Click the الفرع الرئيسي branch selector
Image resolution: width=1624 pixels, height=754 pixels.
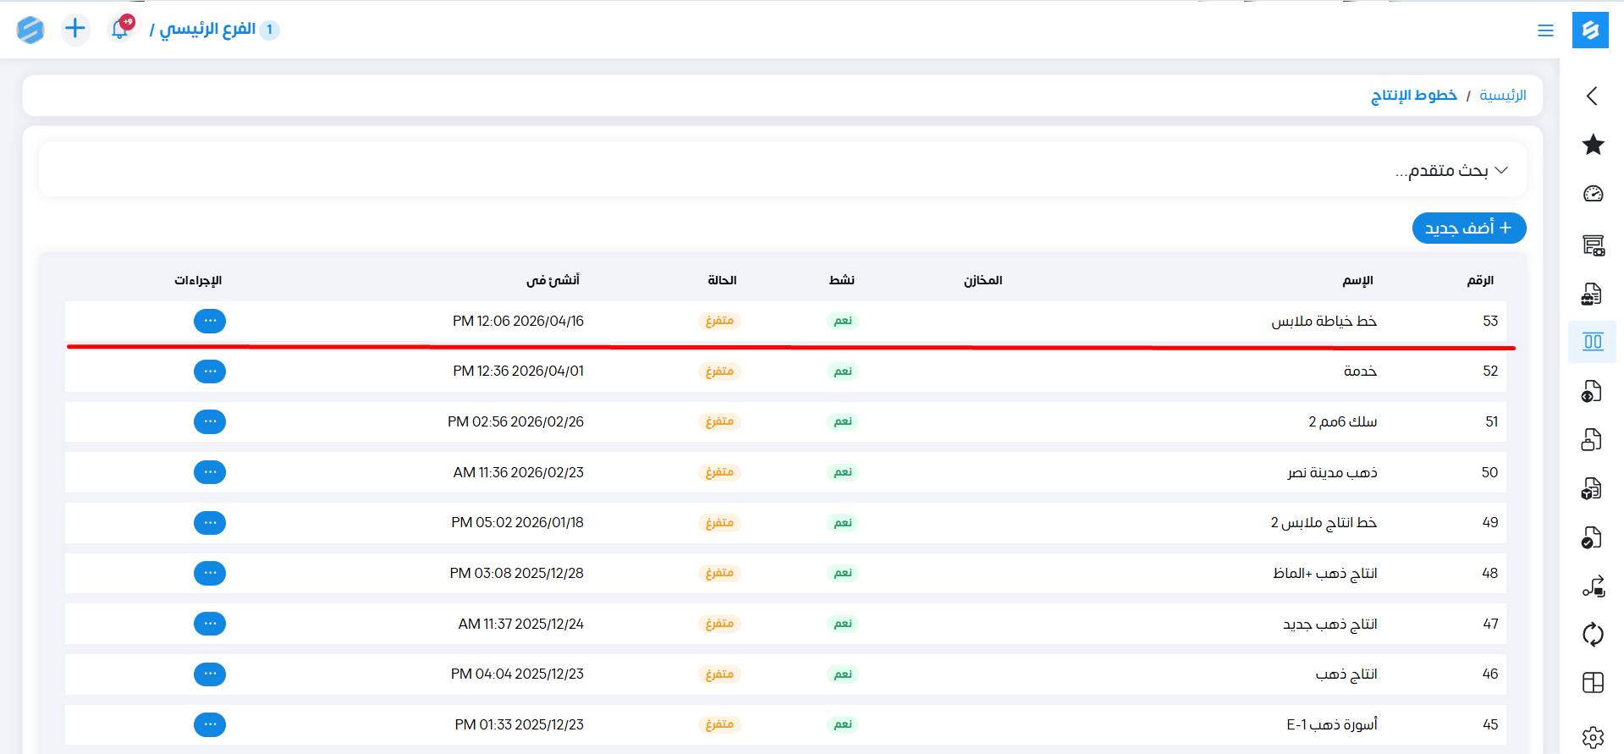(x=207, y=30)
